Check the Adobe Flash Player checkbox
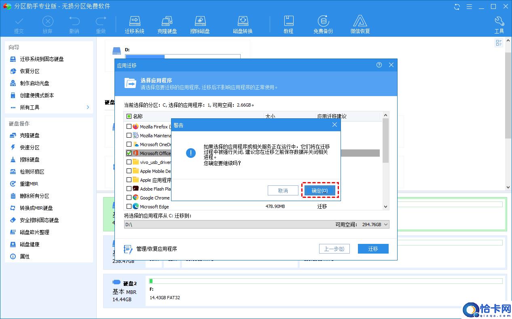 point(129,189)
